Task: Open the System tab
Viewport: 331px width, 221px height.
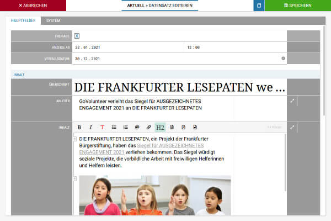Action: 53,20
